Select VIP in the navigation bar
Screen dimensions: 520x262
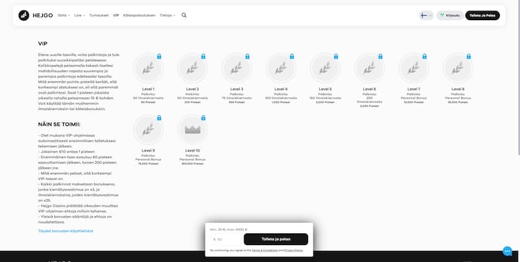pos(116,15)
